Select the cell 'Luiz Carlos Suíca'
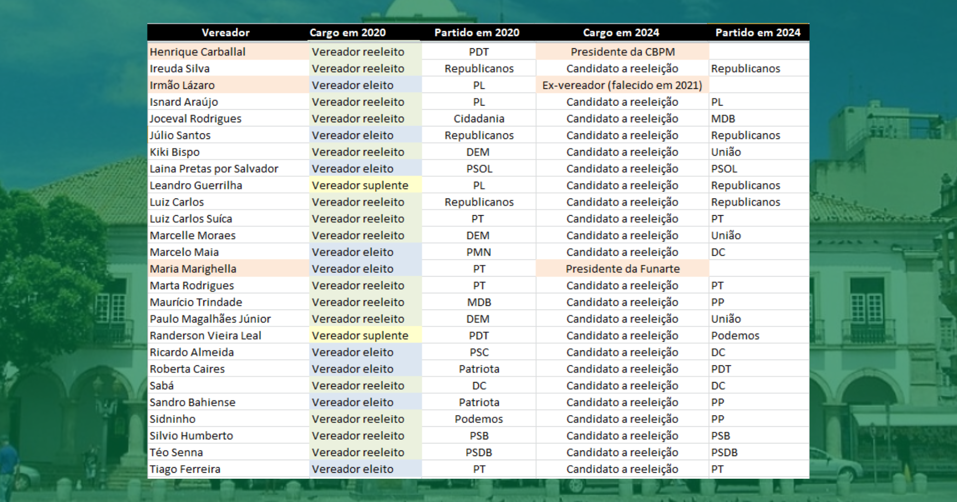Screen dimensions: 957x502 pos(228,219)
